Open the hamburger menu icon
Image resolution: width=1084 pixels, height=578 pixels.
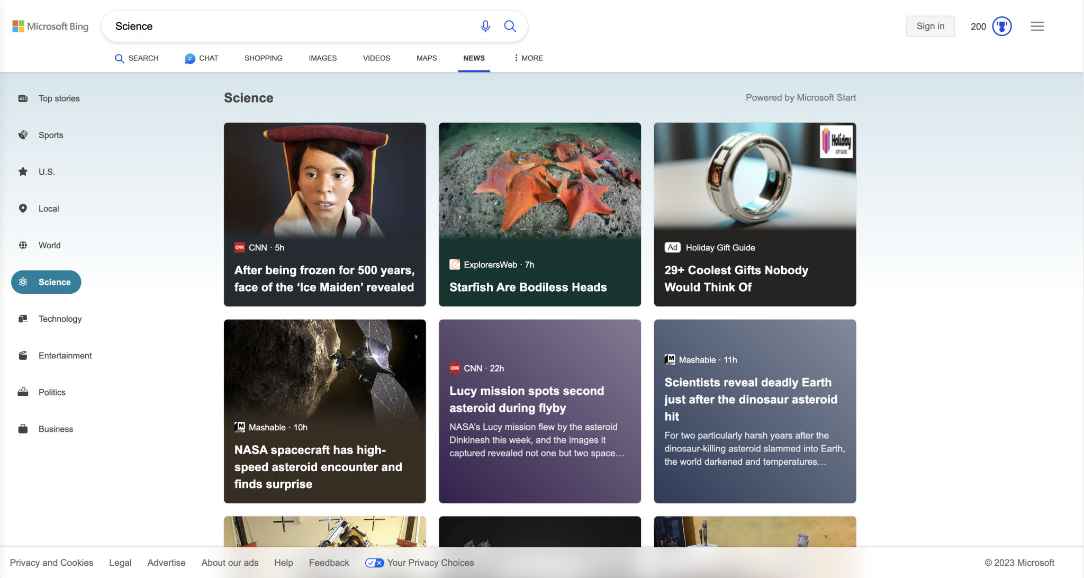point(1037,26)
